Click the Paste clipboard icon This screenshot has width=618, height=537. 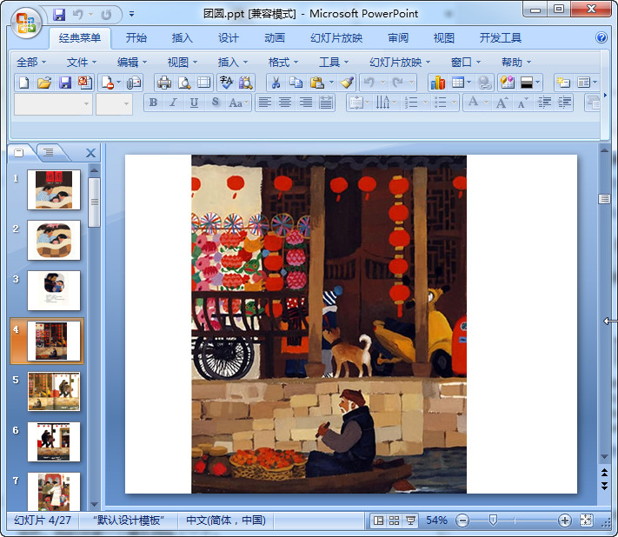click(316, 83)
